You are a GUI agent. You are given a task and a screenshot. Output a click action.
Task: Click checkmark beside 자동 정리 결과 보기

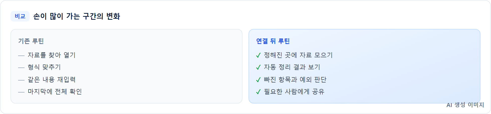[x=258, y=67]
